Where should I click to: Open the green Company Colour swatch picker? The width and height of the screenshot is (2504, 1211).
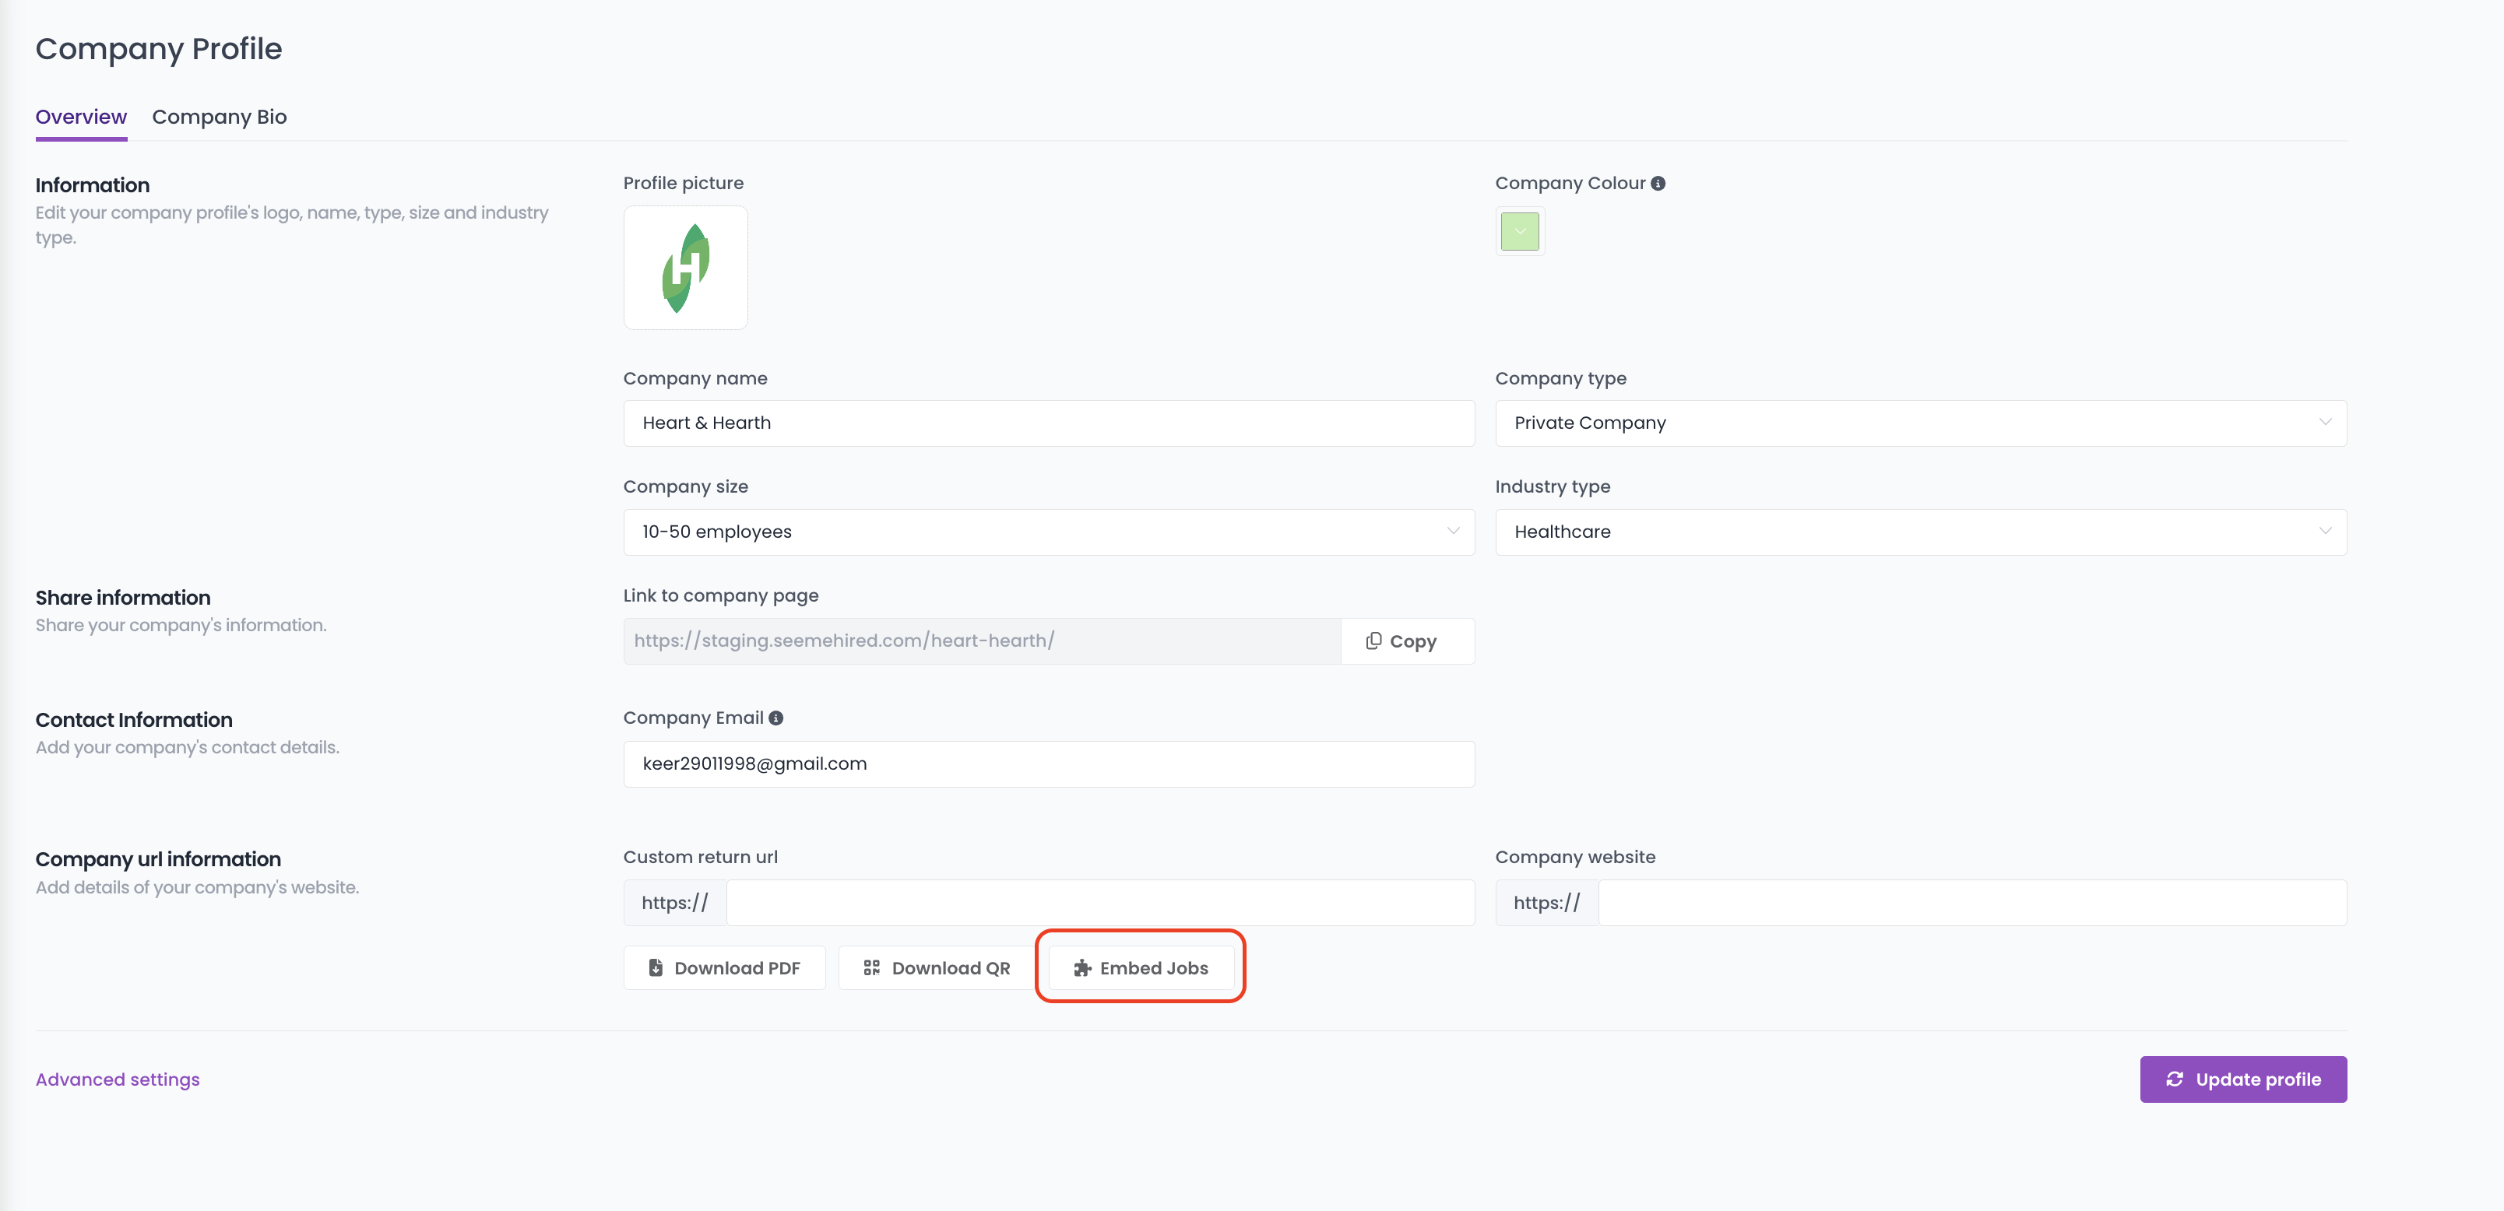pos(1519,231)
